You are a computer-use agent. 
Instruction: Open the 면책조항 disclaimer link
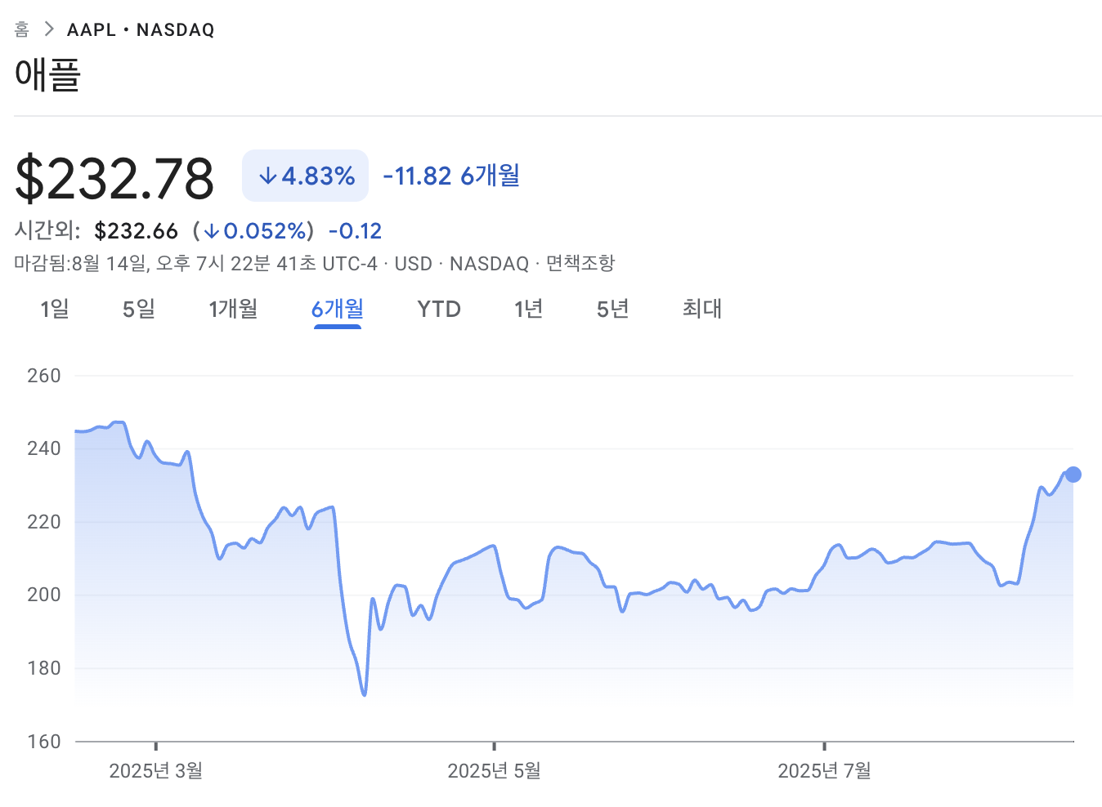pos(580,263)
